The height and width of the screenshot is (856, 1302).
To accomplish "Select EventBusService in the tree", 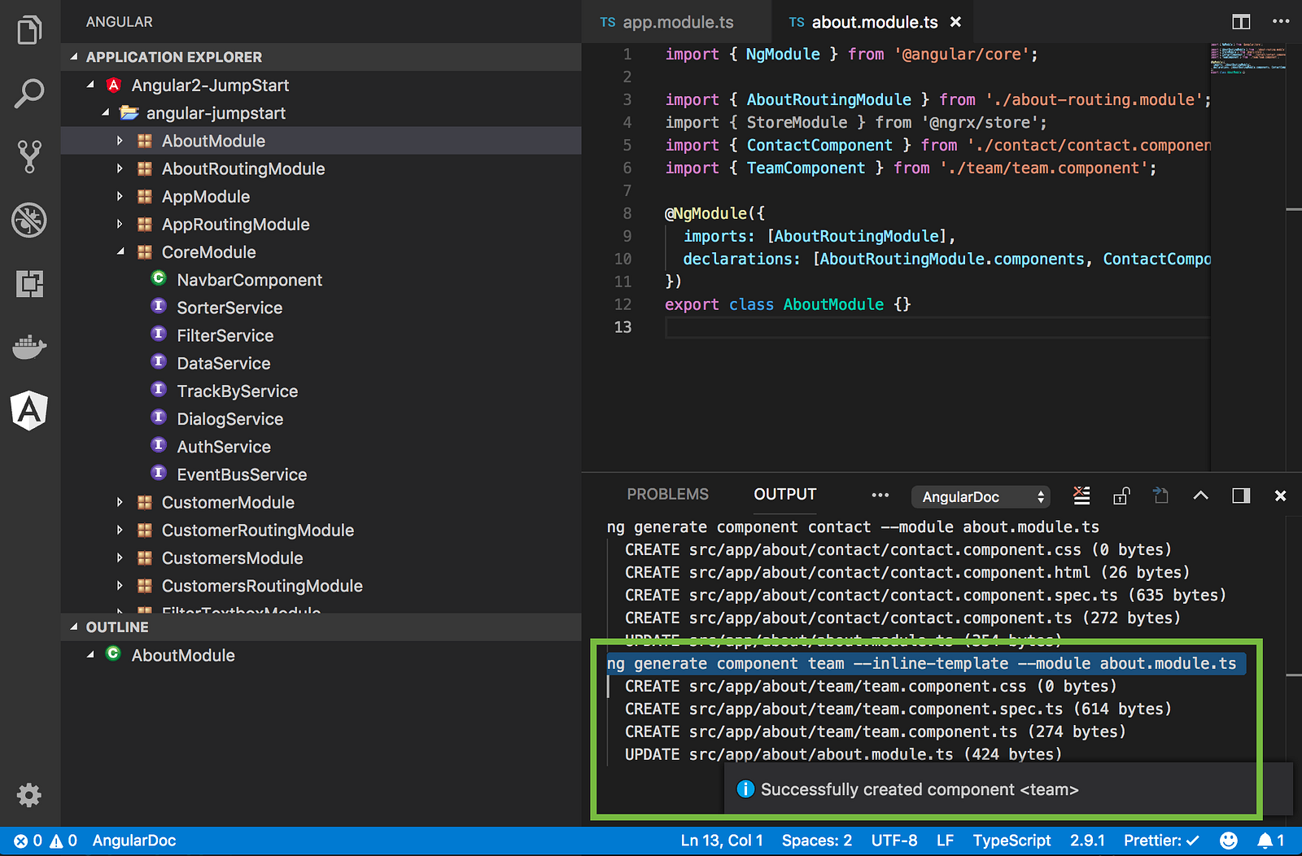I will [321, 474].
